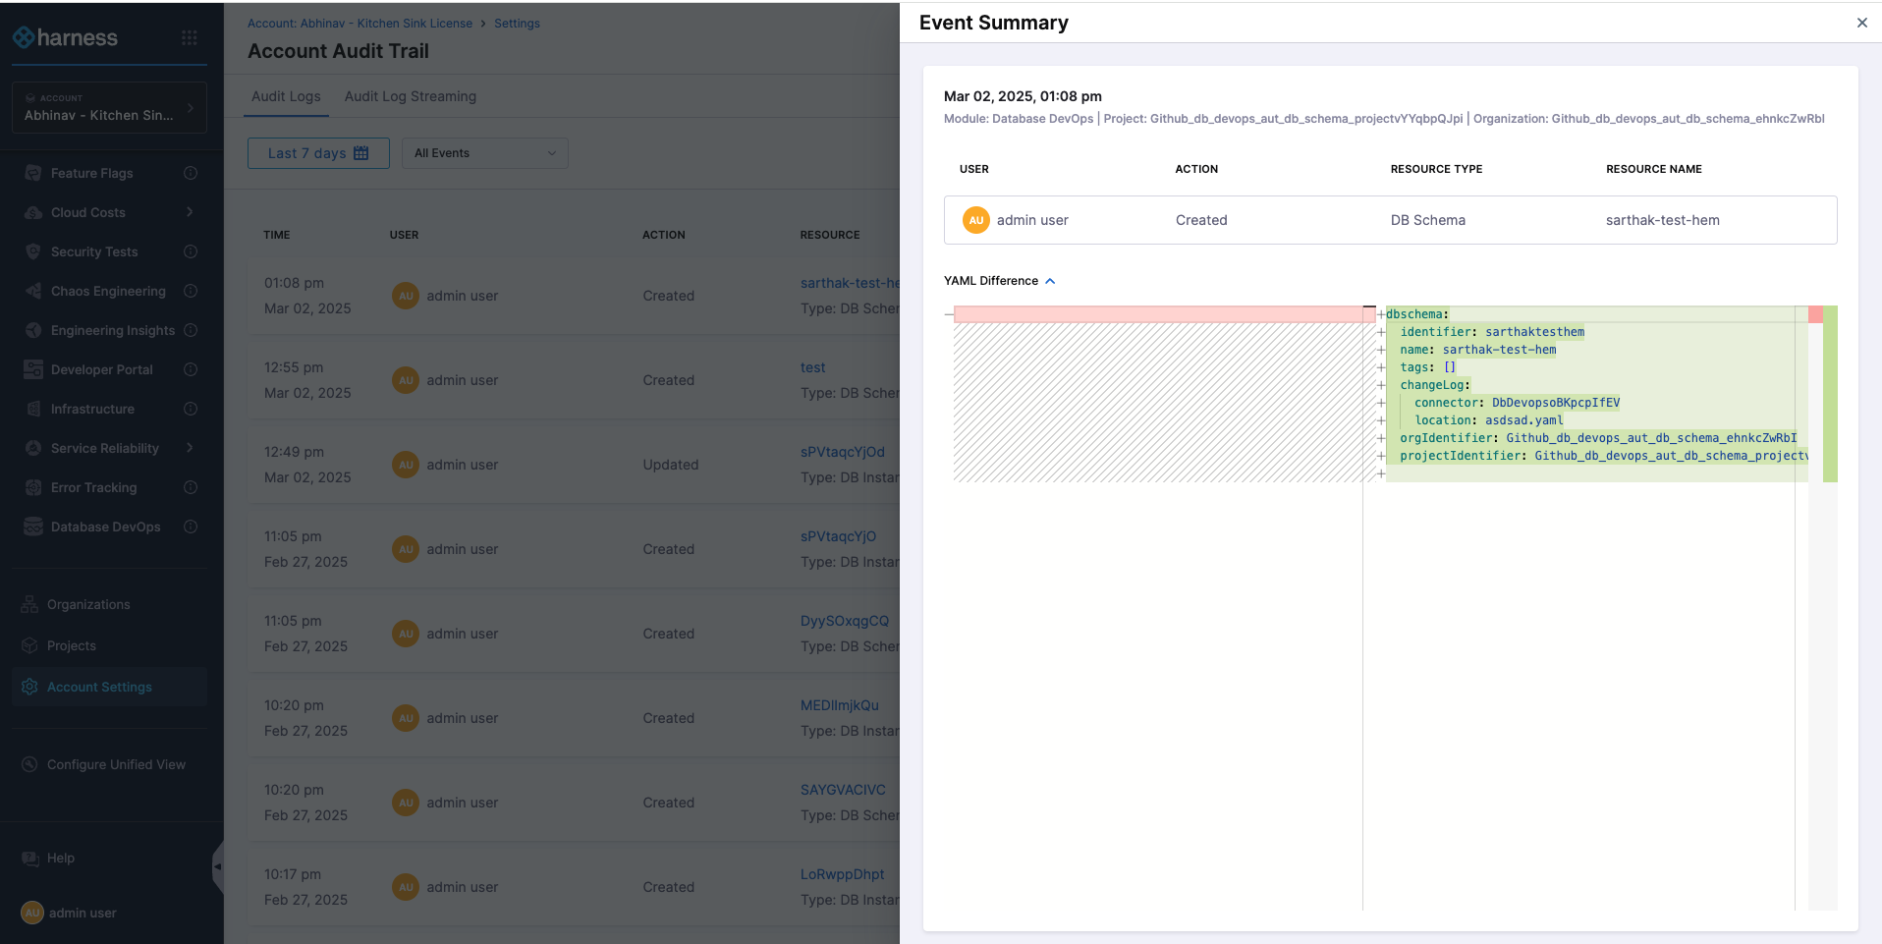Screen dimensions: 1882x944
Task: Open the Feature Flags module
Action: coord(90,173)
